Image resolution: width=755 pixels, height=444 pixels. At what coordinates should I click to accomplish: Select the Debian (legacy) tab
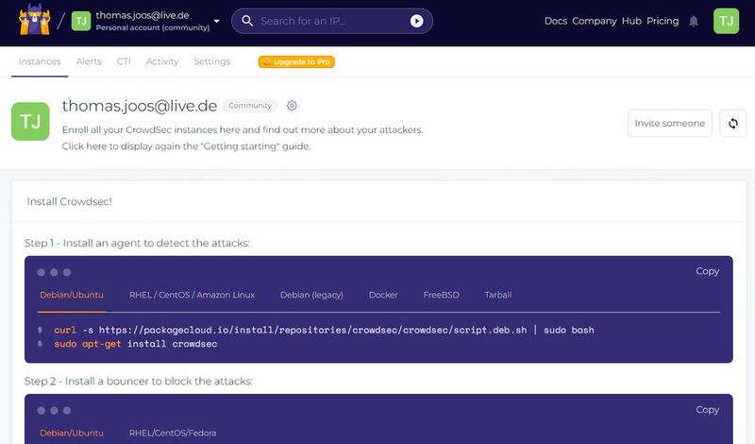point(311,295)
